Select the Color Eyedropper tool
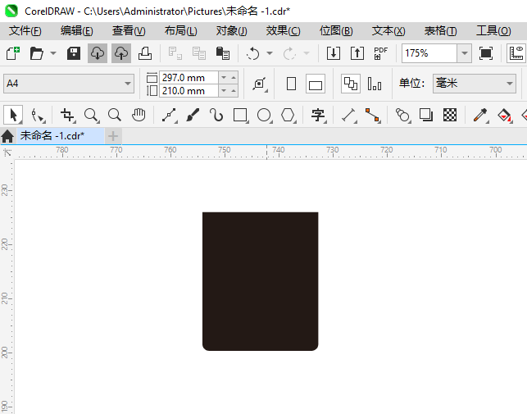This screenshot has width=527, height=414. pos(480,115)
